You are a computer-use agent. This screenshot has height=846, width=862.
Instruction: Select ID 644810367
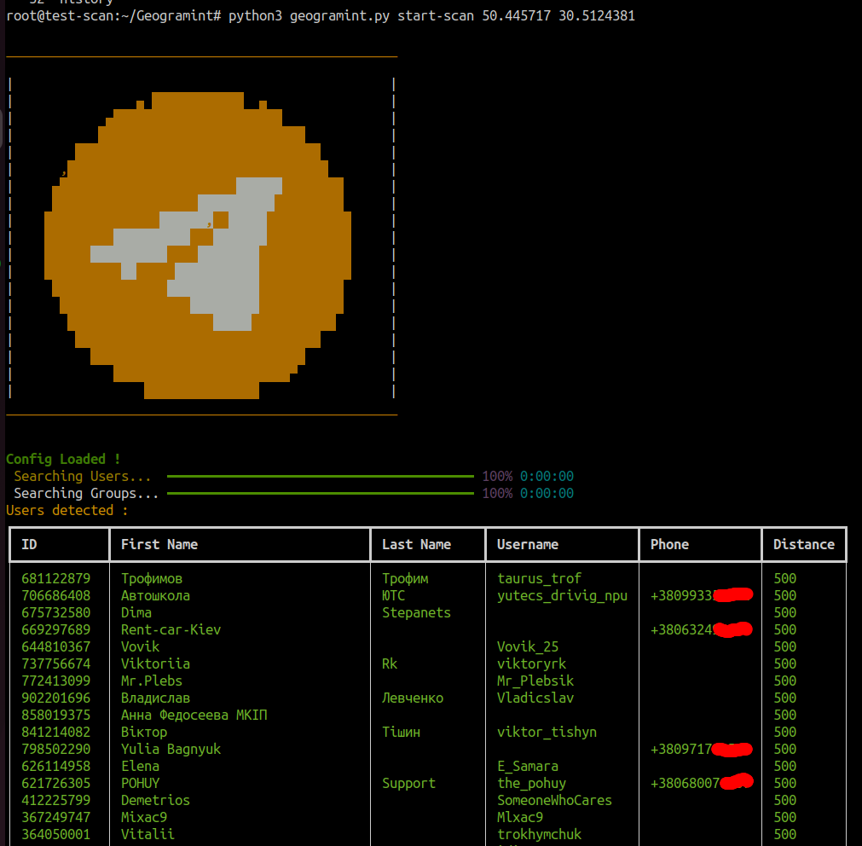56,646
